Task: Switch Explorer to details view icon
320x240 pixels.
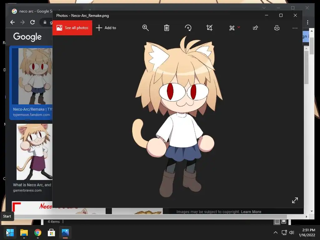Action: pyautogui.click(x=277, y=222)
